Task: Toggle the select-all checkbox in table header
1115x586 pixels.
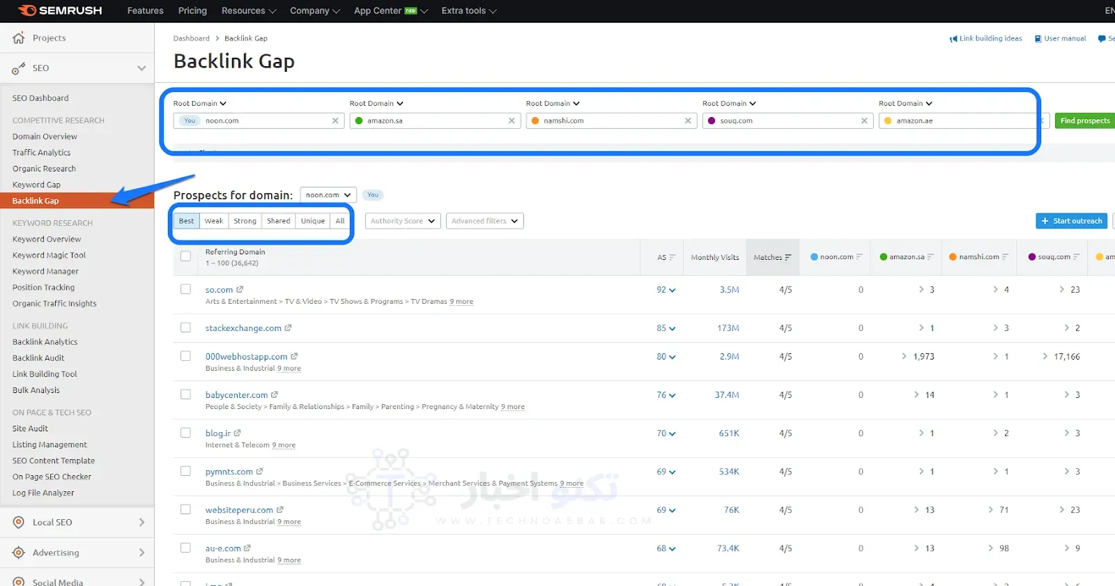Action: tap(185, 256)
